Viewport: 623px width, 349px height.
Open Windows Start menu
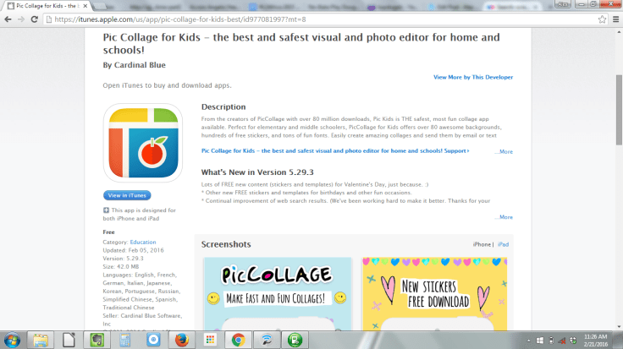(11, 339)
